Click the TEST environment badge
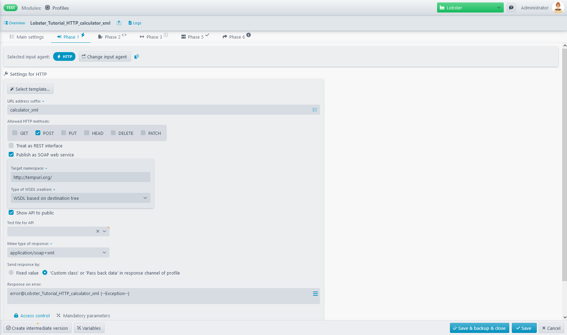Screen dimensions: 567x335 coord(11,8)
